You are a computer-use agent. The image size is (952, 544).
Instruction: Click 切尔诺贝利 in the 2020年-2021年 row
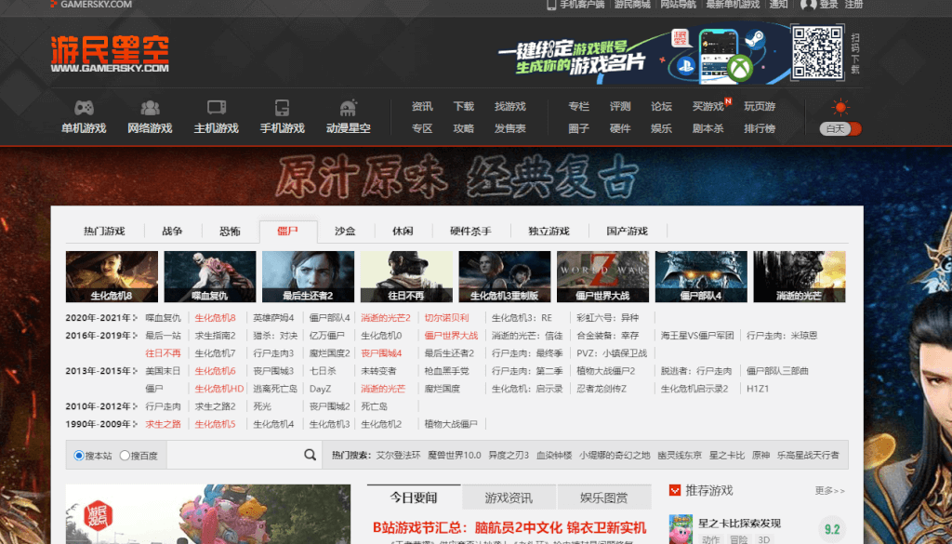(446, 317)
